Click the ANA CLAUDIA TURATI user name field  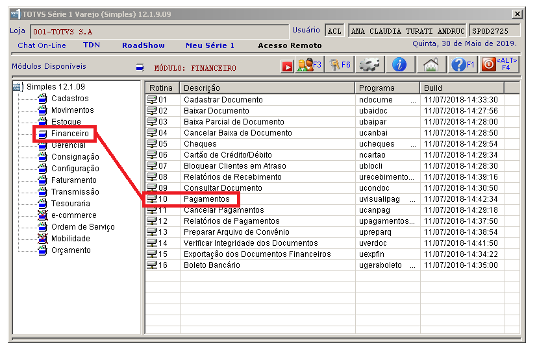pyautogui.click(x=407, y=30)
